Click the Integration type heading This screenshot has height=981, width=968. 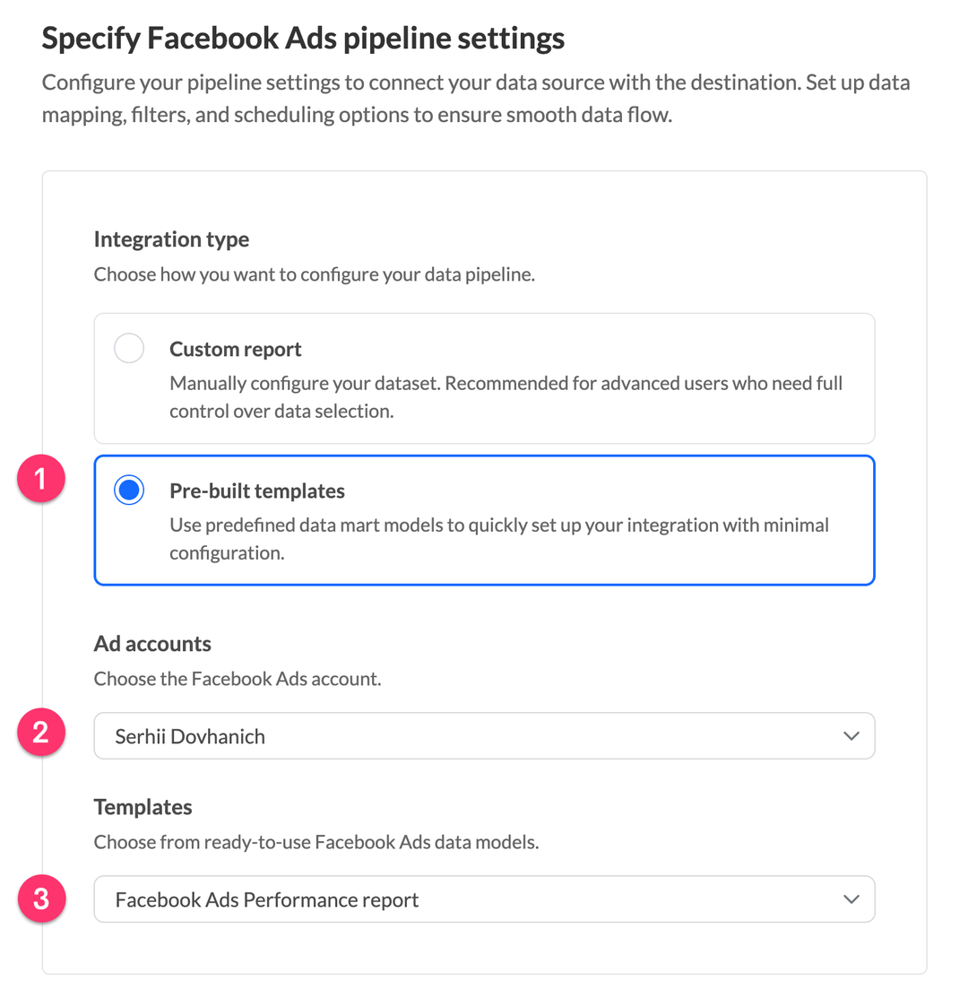coord(170,239)
